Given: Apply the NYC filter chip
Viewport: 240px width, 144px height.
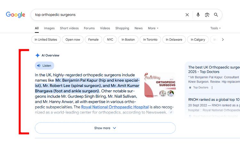Looking at the screenshot, I should 110,39.
